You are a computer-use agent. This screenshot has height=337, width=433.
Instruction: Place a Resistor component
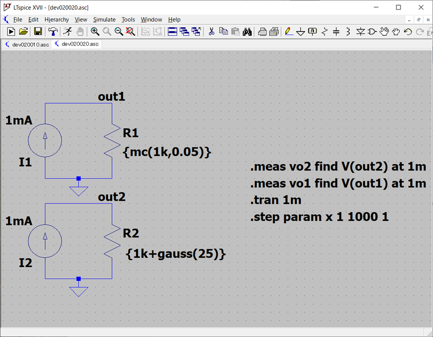click(x=324, y=32)
